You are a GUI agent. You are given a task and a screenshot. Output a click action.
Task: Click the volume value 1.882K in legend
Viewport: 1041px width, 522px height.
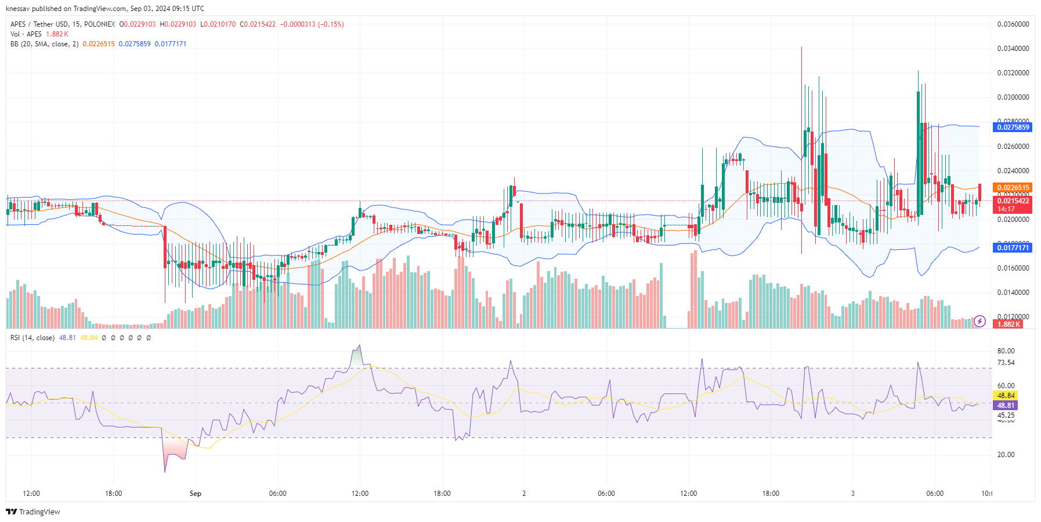click(57, 34)
